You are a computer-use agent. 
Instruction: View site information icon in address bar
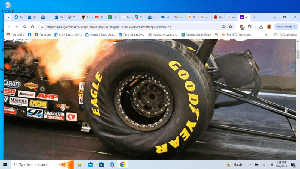(42, 27)
